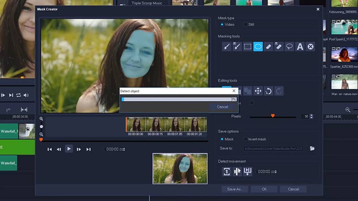The width and height of the screenshot is (358, 201).
Task: Step to previous frame in Mask Creator
Action: [x=59, y=149]
